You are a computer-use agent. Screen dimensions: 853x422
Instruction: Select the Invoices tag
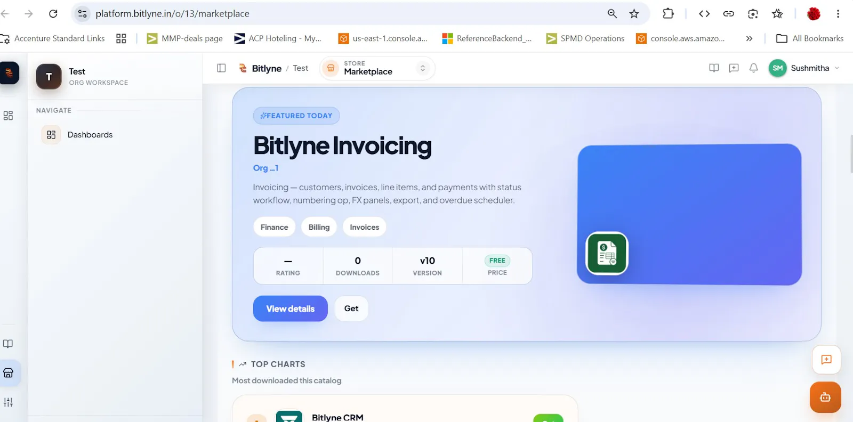pyautogui.click(x=364, y=227)
